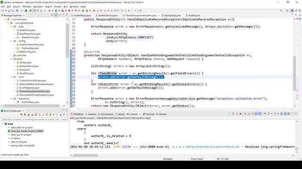Click red Stop icon in Boot Dashboard toolbar
The width and height of the screenshot is (302, 169).
point(29,115)
